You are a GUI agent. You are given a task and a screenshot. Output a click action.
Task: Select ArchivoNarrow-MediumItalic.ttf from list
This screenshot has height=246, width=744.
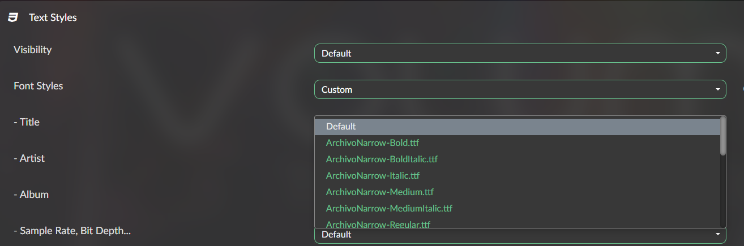389,208
